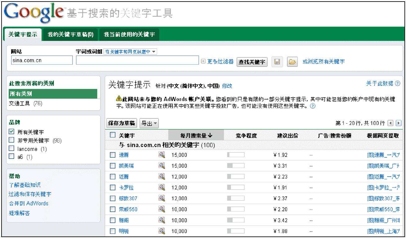406x238 pixels.
Task: Click the 查找关键字 button
Action: click(x=252, y=62)
